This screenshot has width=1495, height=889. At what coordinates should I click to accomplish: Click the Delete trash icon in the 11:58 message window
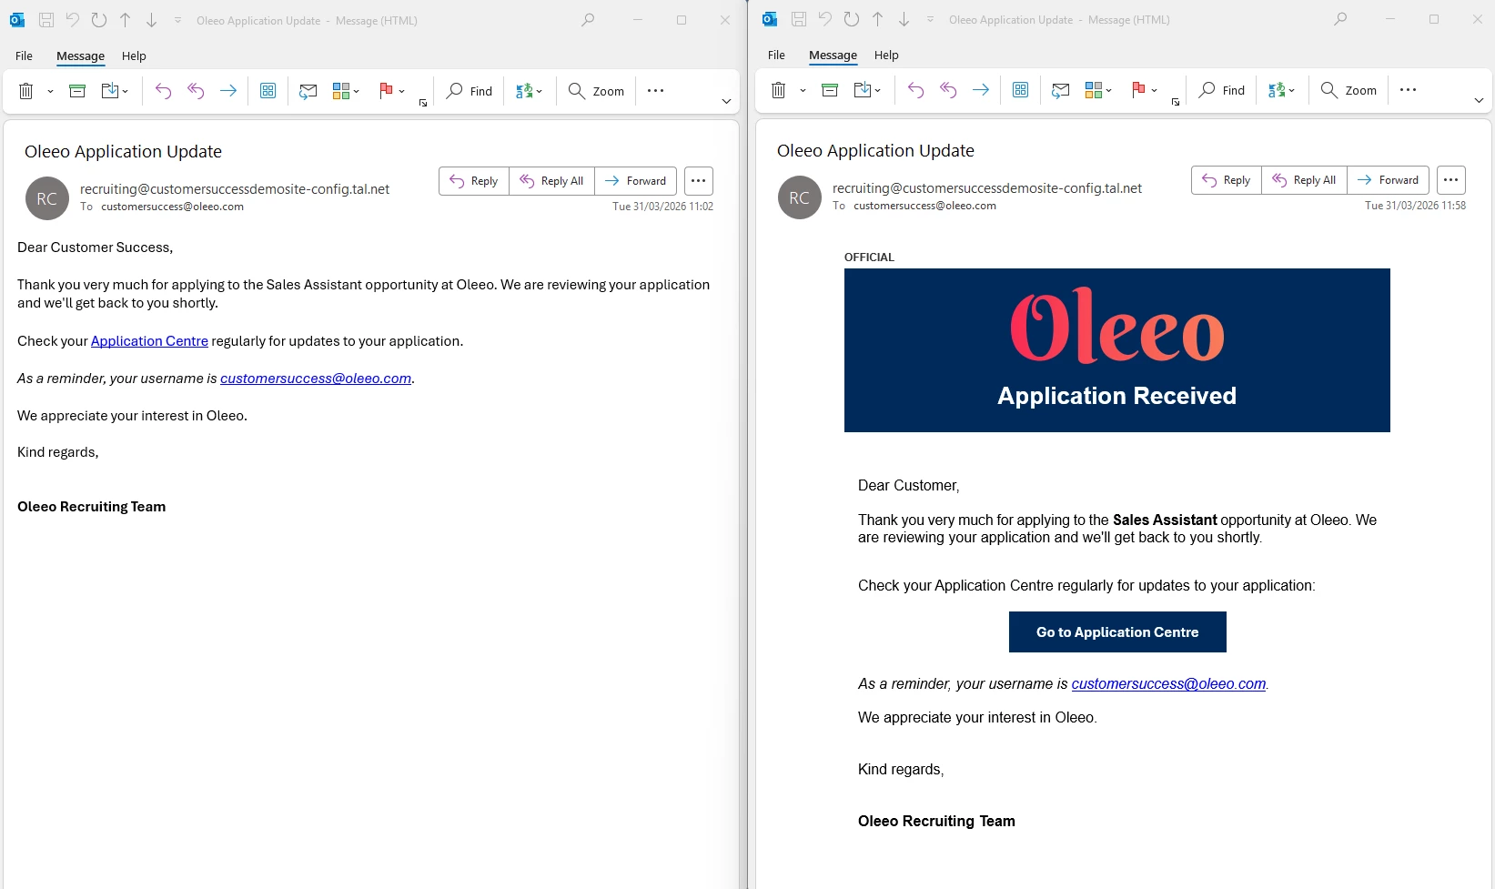click(779, 90)
